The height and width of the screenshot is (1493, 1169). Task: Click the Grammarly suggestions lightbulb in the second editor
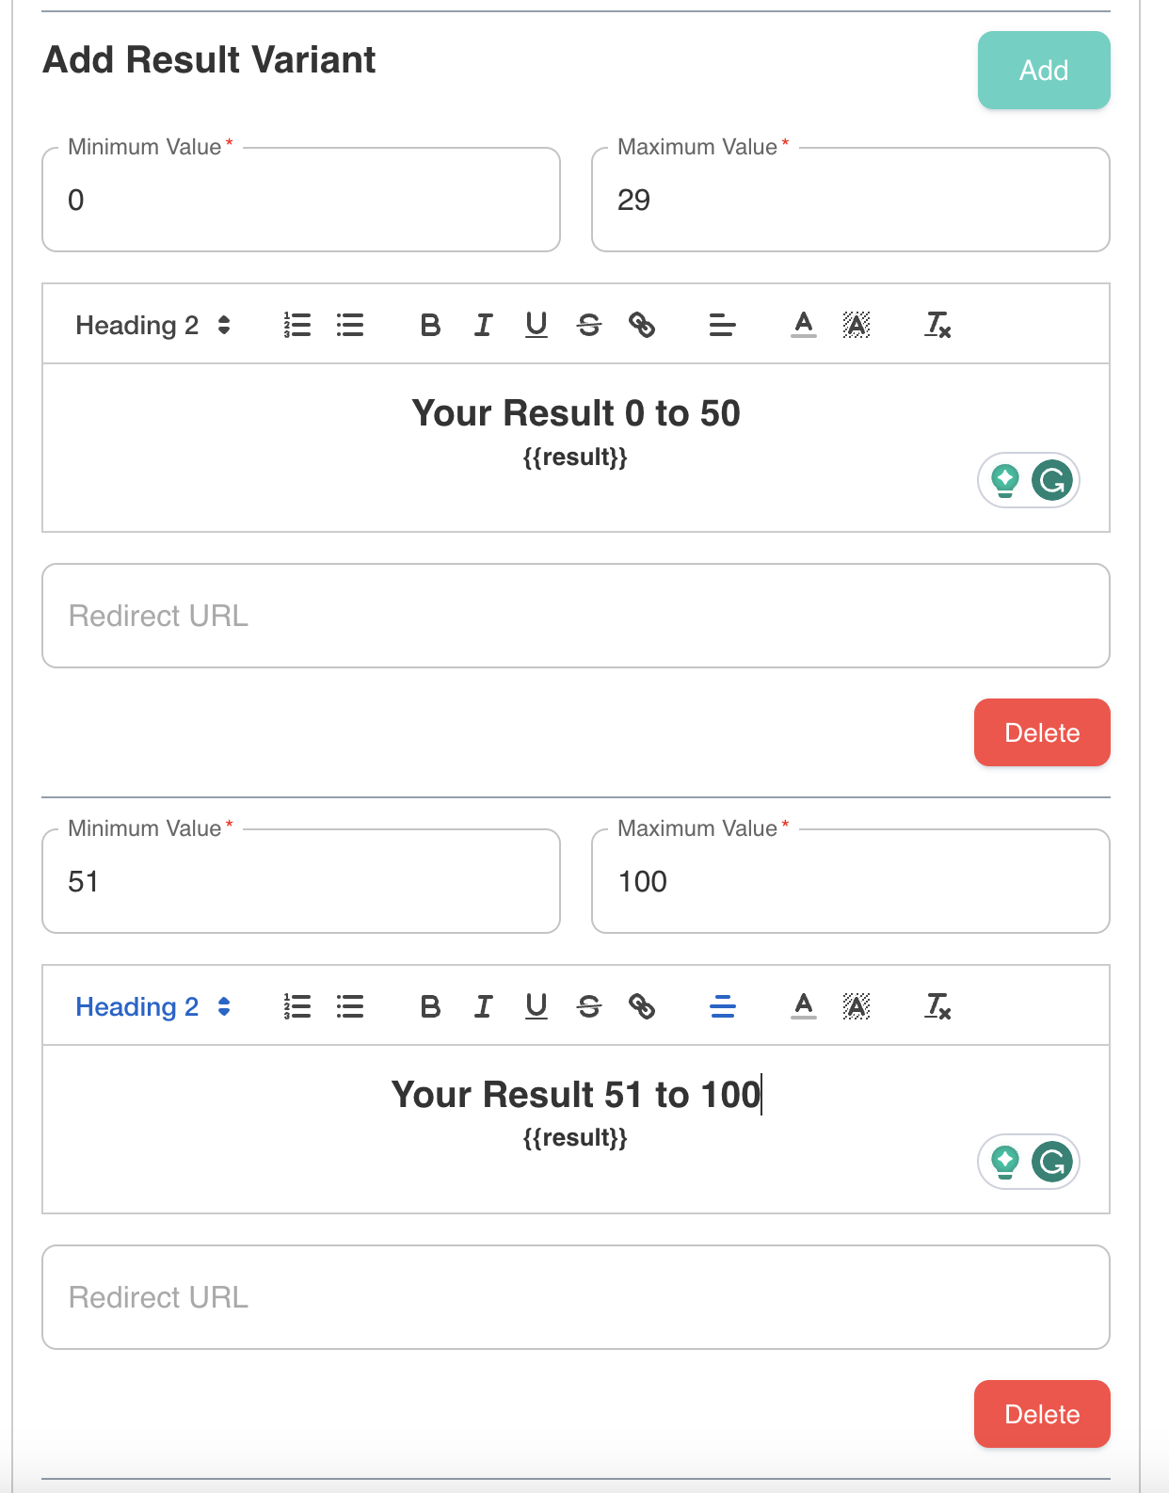(1005, 1162)
